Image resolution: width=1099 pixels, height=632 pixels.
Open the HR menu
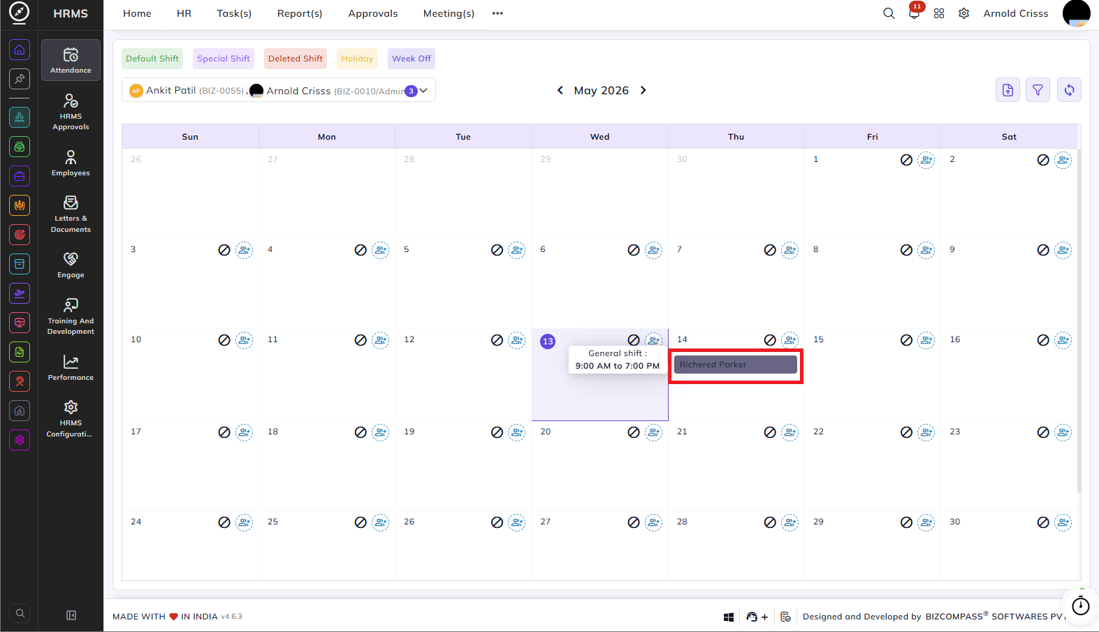pyautogui.click(x=184, y=13)
